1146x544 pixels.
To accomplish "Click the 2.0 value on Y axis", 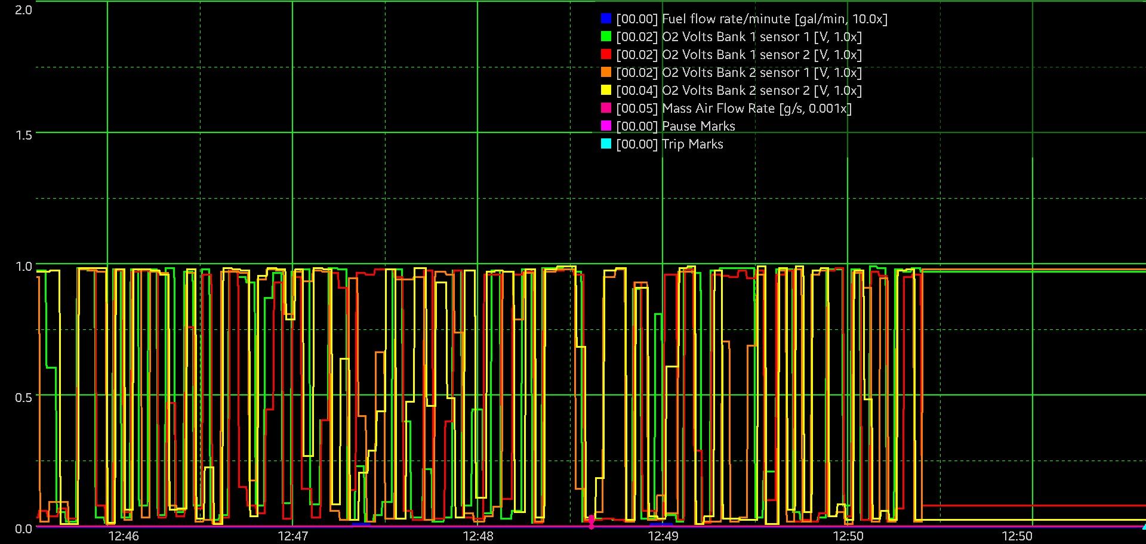I will coord(24,10).
